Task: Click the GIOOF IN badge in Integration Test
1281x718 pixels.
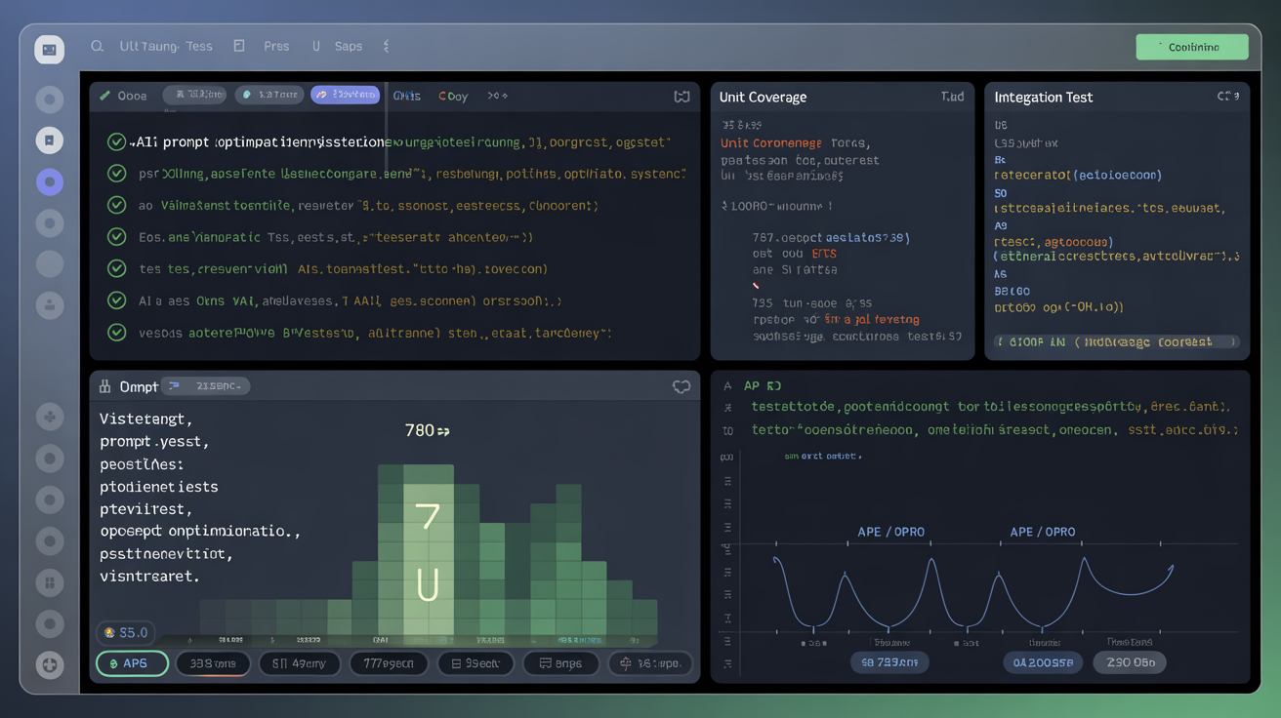Action: (1117, 341)
